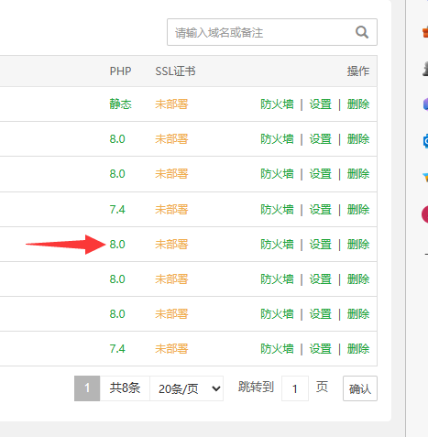Viewport: 428px width, 437px height.
Task: Open 设置 for the 静态 site row
Action: coord(320,104)
